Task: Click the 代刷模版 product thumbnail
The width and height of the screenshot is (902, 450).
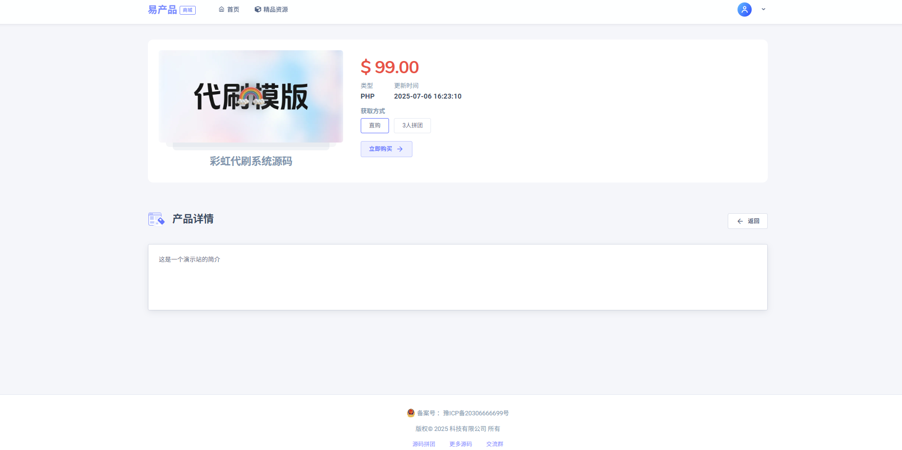Action: pyautogui.click(x=251, y=96)
